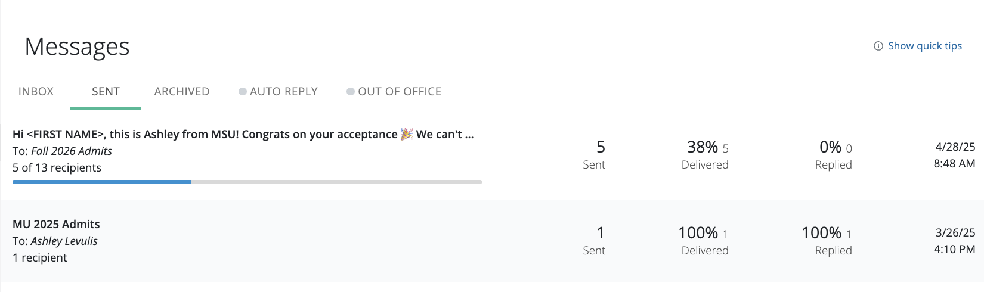This screenshot has height=292, width=984.
Task: Click the 38% Delivered statistic
Action: tap(705, 155)
